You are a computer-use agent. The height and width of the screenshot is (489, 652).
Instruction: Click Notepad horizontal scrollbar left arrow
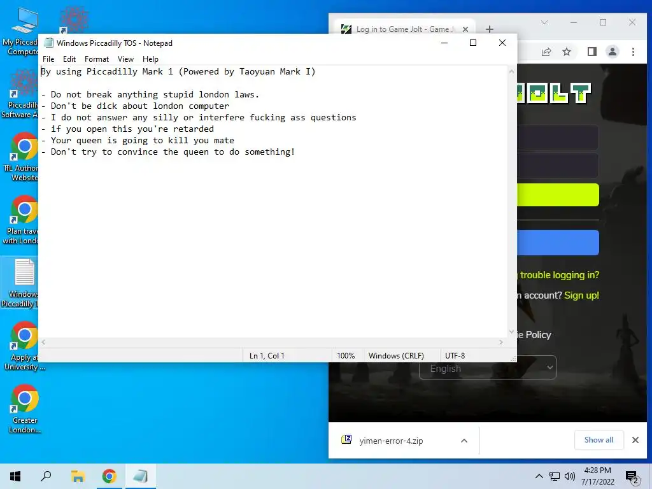click(43, 342)
